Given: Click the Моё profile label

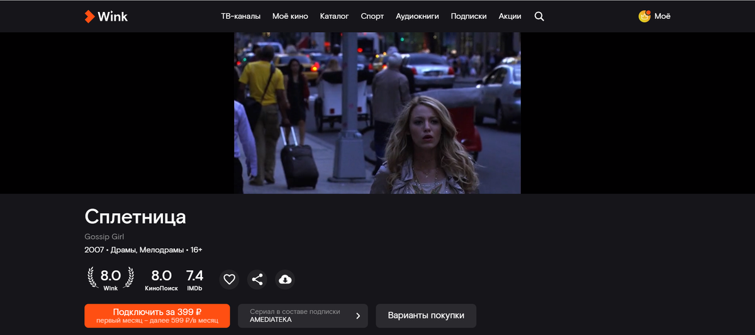Looking at the screenshot, I should (x=663, y=16).
